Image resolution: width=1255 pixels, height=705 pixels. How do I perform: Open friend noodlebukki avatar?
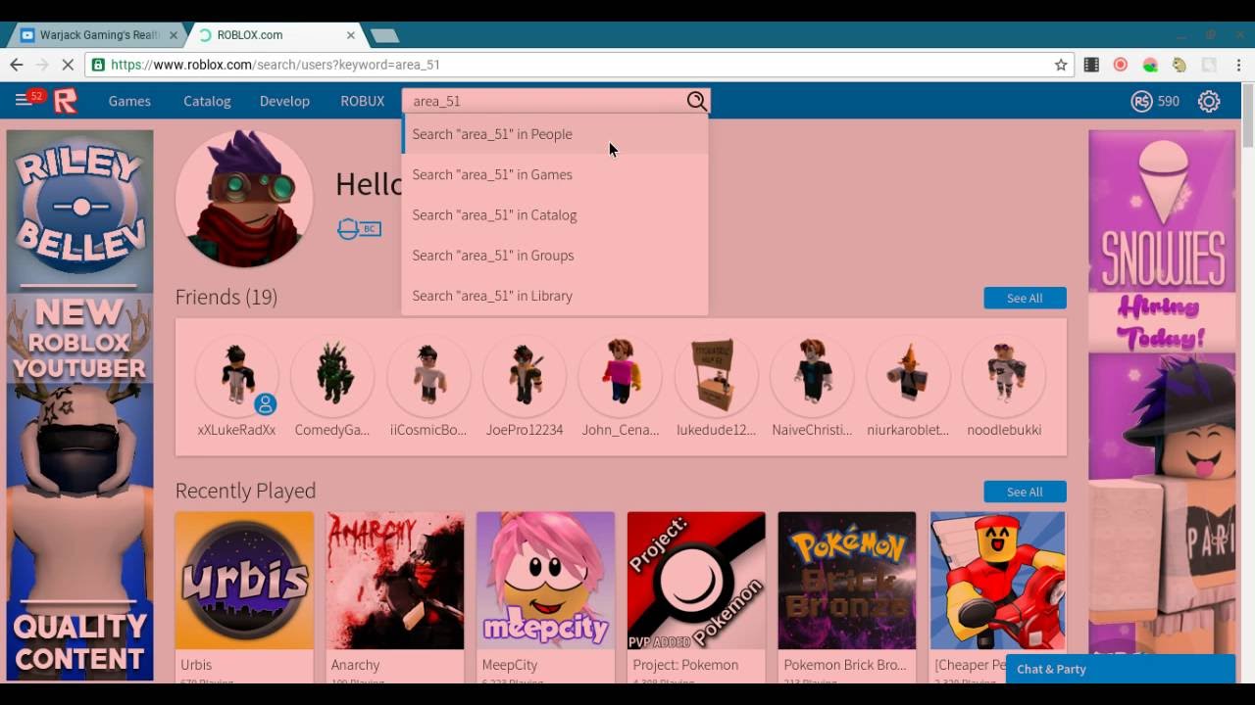(x=1004, y=375)
